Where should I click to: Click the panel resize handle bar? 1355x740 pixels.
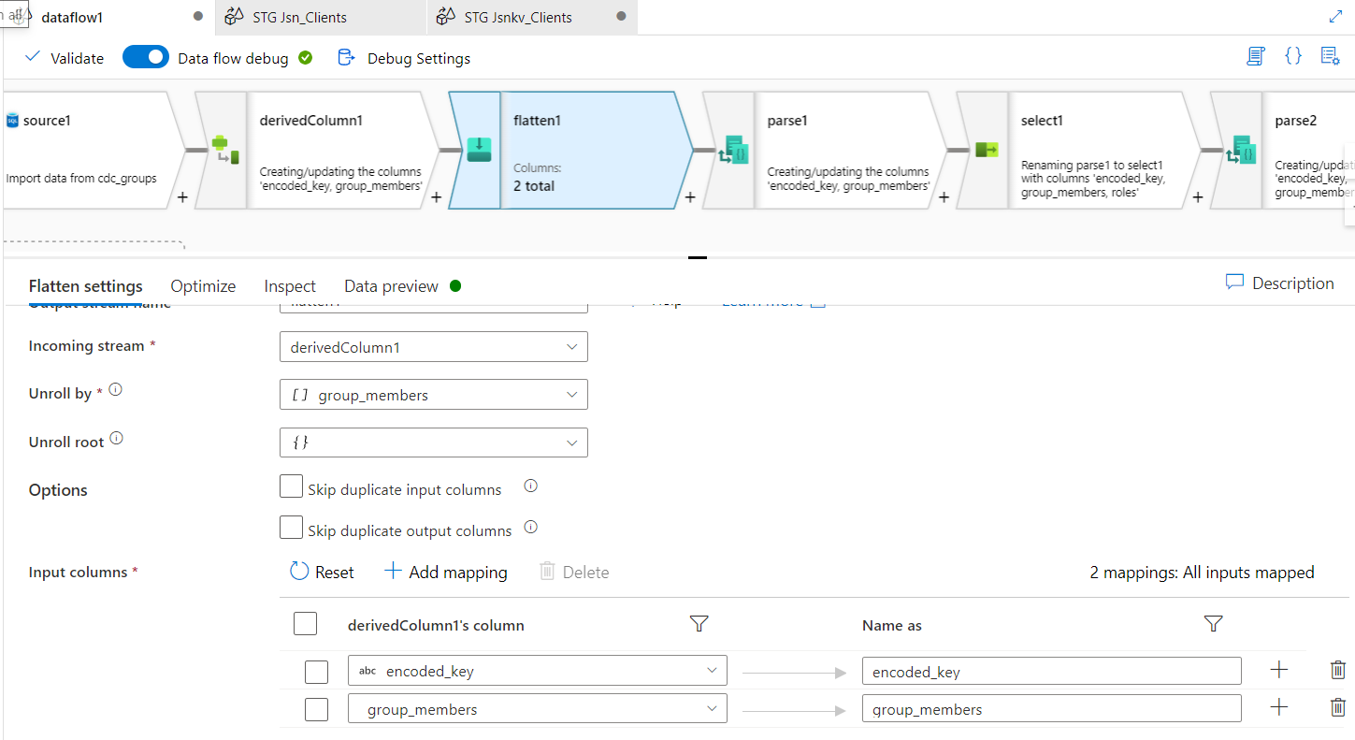(697, 257)
